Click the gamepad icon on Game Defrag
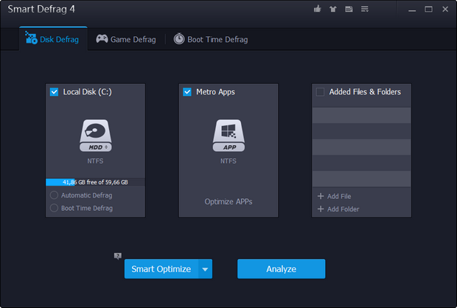 [x=102, y=39]
